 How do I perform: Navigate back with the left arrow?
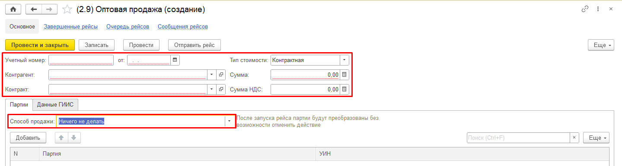tap(34, 9)
